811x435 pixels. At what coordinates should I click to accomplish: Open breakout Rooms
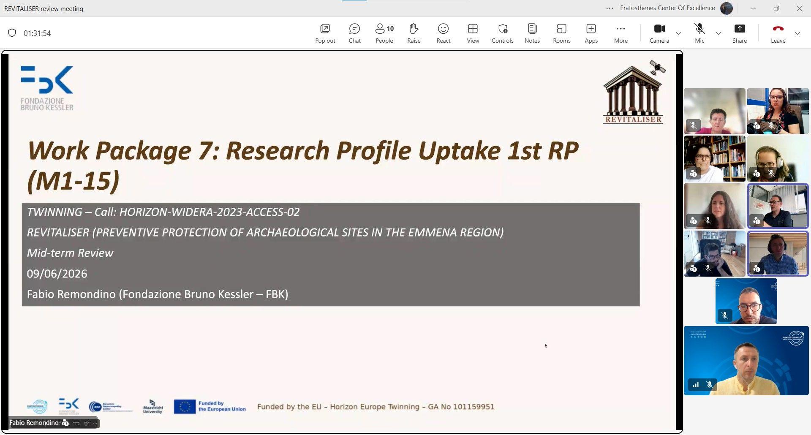[561, 33]
